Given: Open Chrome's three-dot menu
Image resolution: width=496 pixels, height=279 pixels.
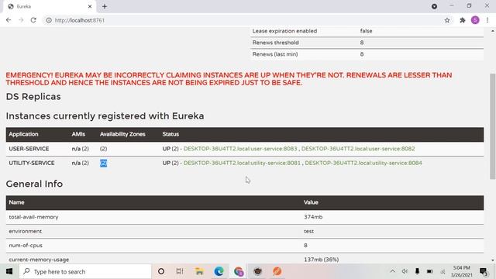Looking at the screenshot, I should 487,20.
